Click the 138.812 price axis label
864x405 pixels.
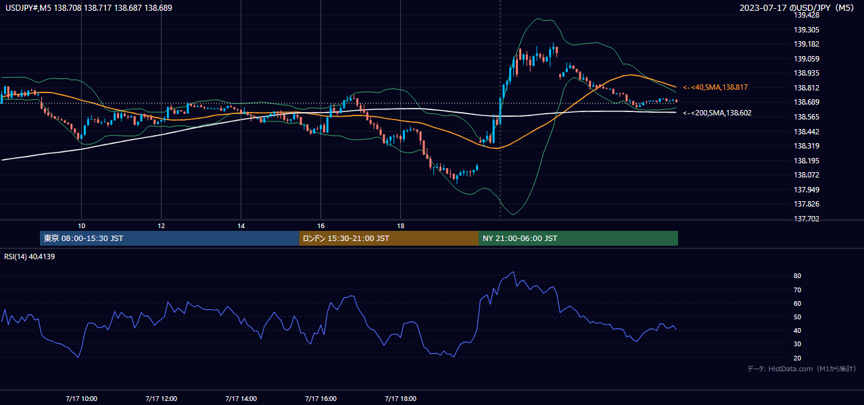coord(807,88)
